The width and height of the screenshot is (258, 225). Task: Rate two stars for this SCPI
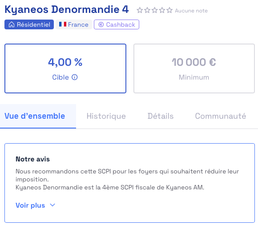(x=147, y=10)
